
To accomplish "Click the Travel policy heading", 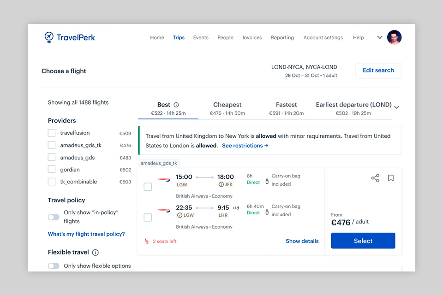I will point(66,200).
